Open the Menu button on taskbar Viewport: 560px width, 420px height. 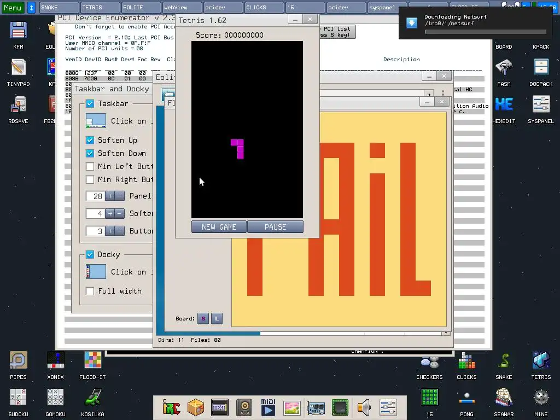[x=13, y=8]
